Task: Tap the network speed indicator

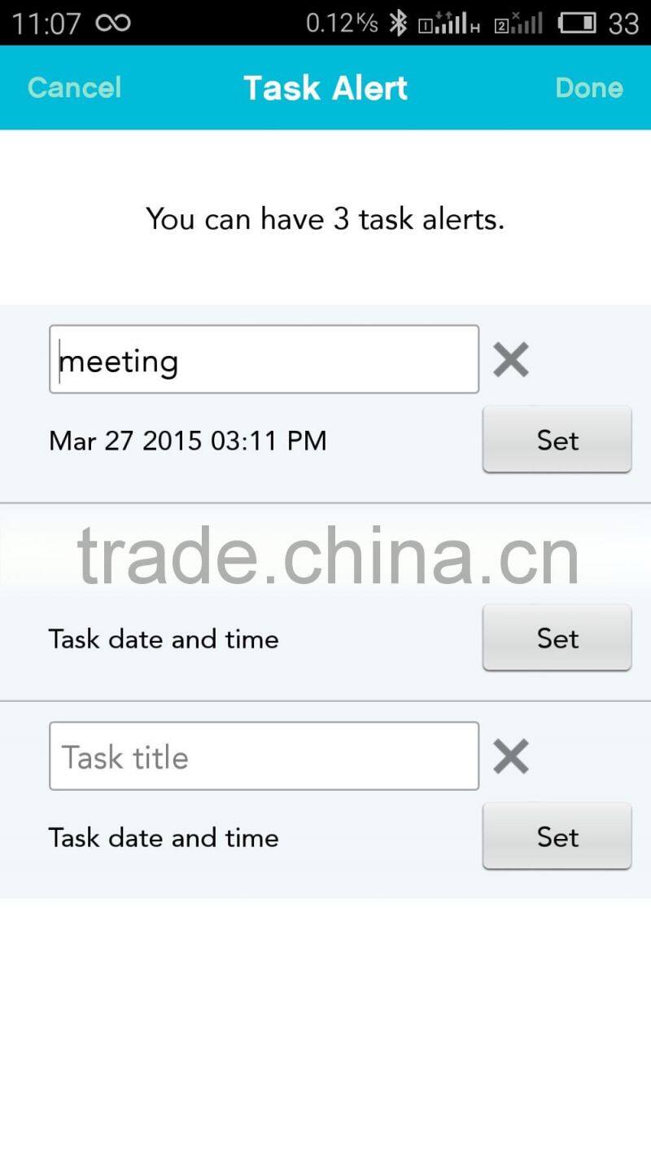Action: (342, 23)
